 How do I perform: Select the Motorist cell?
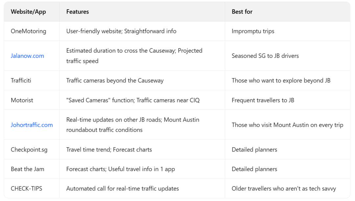click(22, 100)
